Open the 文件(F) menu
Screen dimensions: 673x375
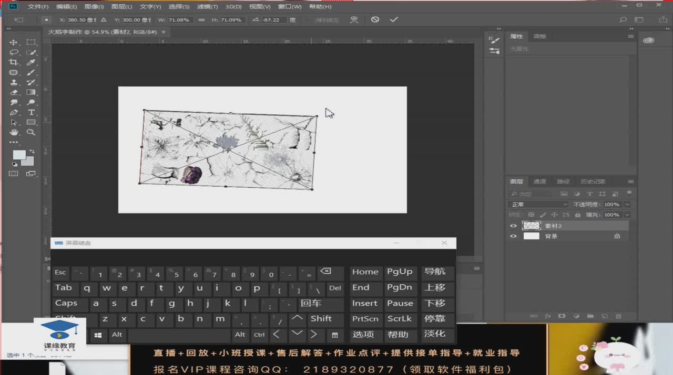(x=38, y=7)
